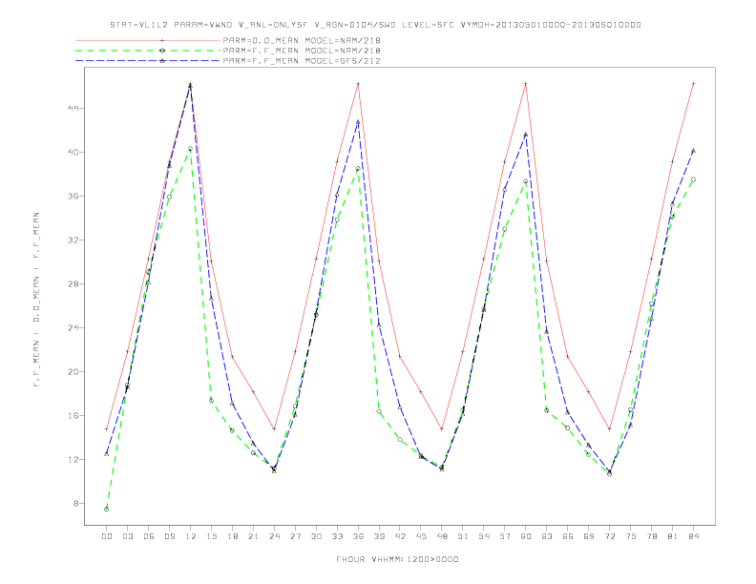Viewport: 756px width, 584px height.
Task: Click red line peak marker at hour 36
Action: tap(358, 84)
